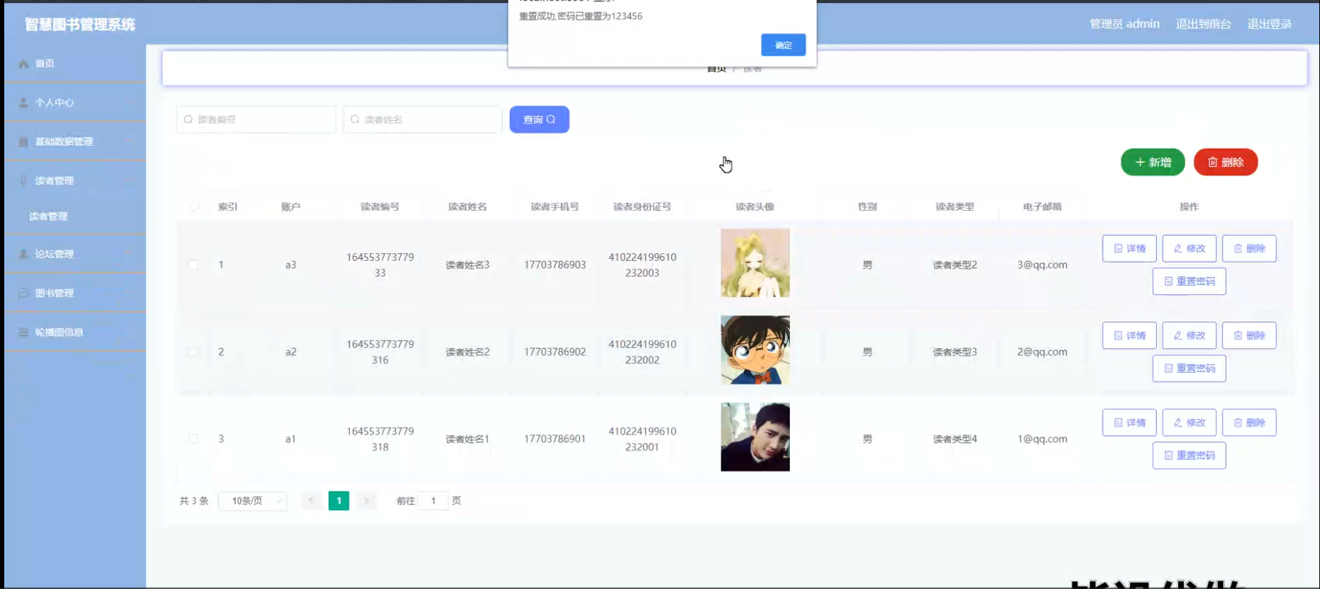This screenshot has height=589, width=1320.
Task: Open the Conan avatar of 读者姓名2
Action: [755, 350]
